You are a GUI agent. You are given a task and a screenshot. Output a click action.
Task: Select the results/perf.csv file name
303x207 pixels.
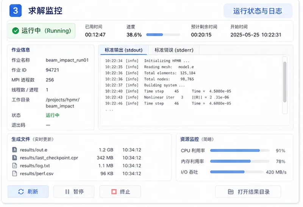(x=37, y=173)
